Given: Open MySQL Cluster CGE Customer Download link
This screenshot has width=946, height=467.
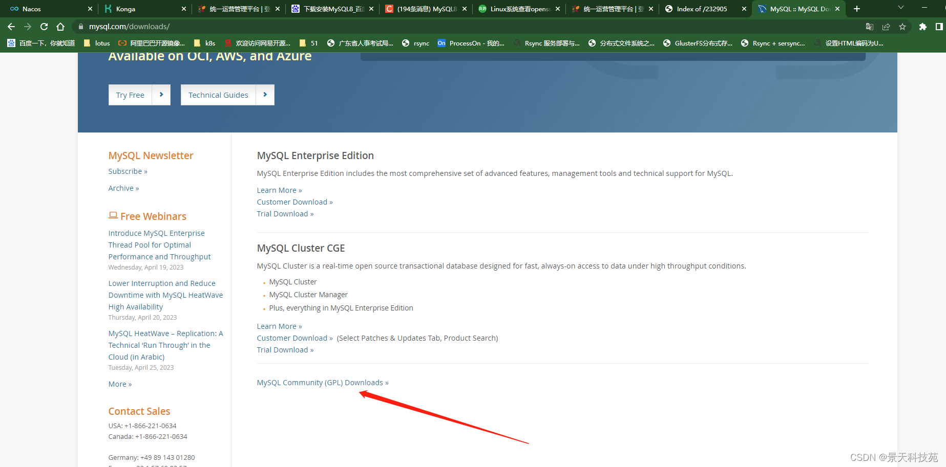Looking at the screenshot, I should (x=295, y=338).
